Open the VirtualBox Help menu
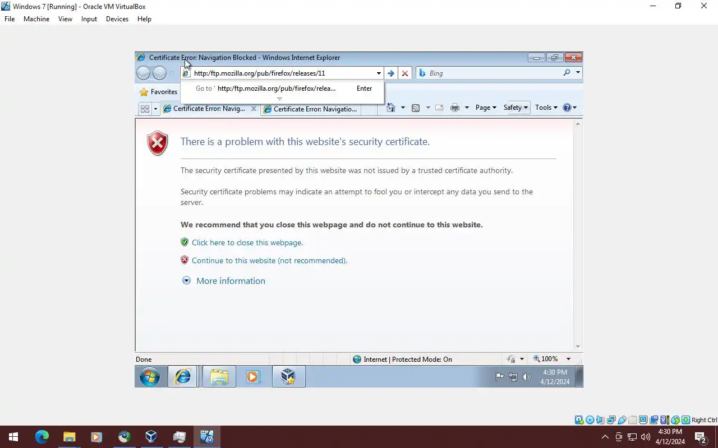 coord(144,19)
